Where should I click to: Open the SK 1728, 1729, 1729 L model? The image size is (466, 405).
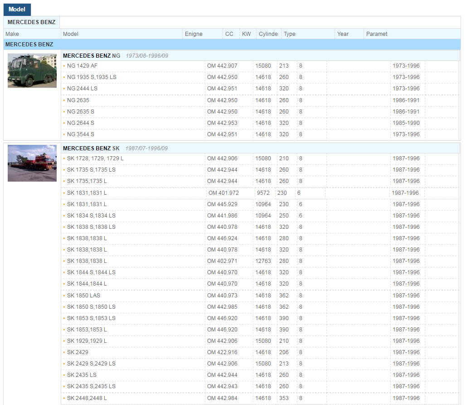(95, 158)
